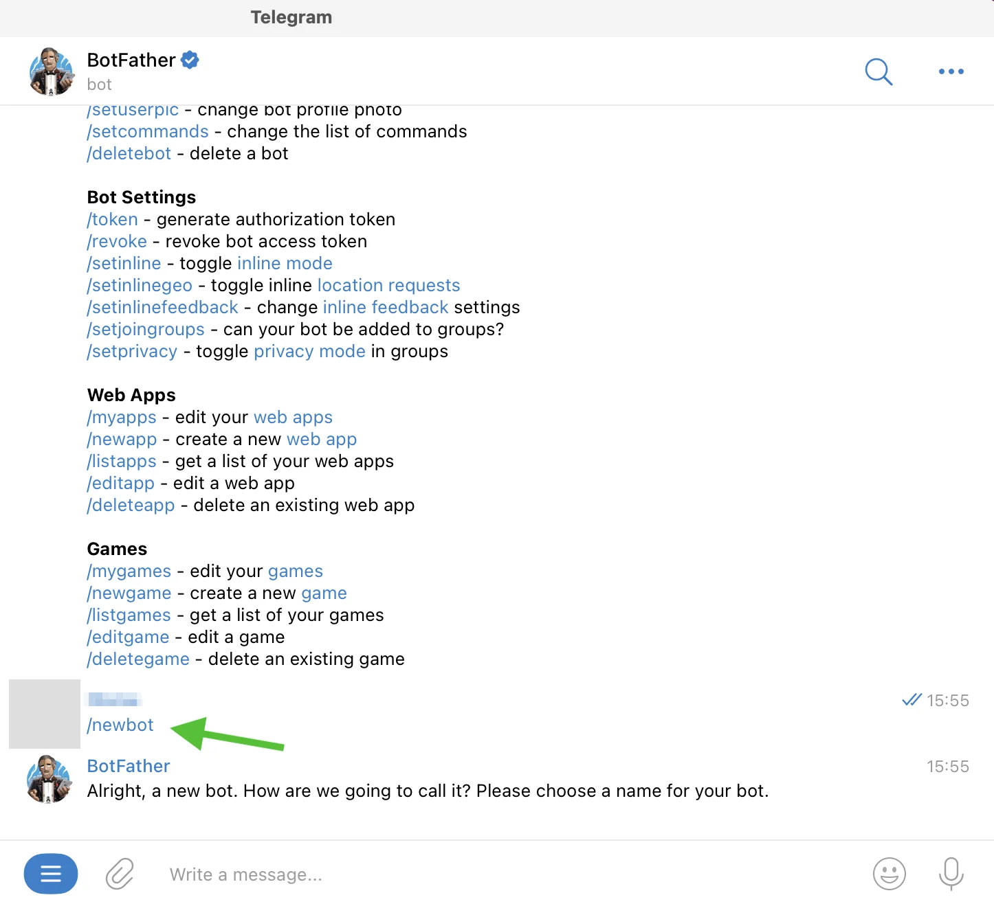Click the 'bot' subtitle under BotFather

99,84
